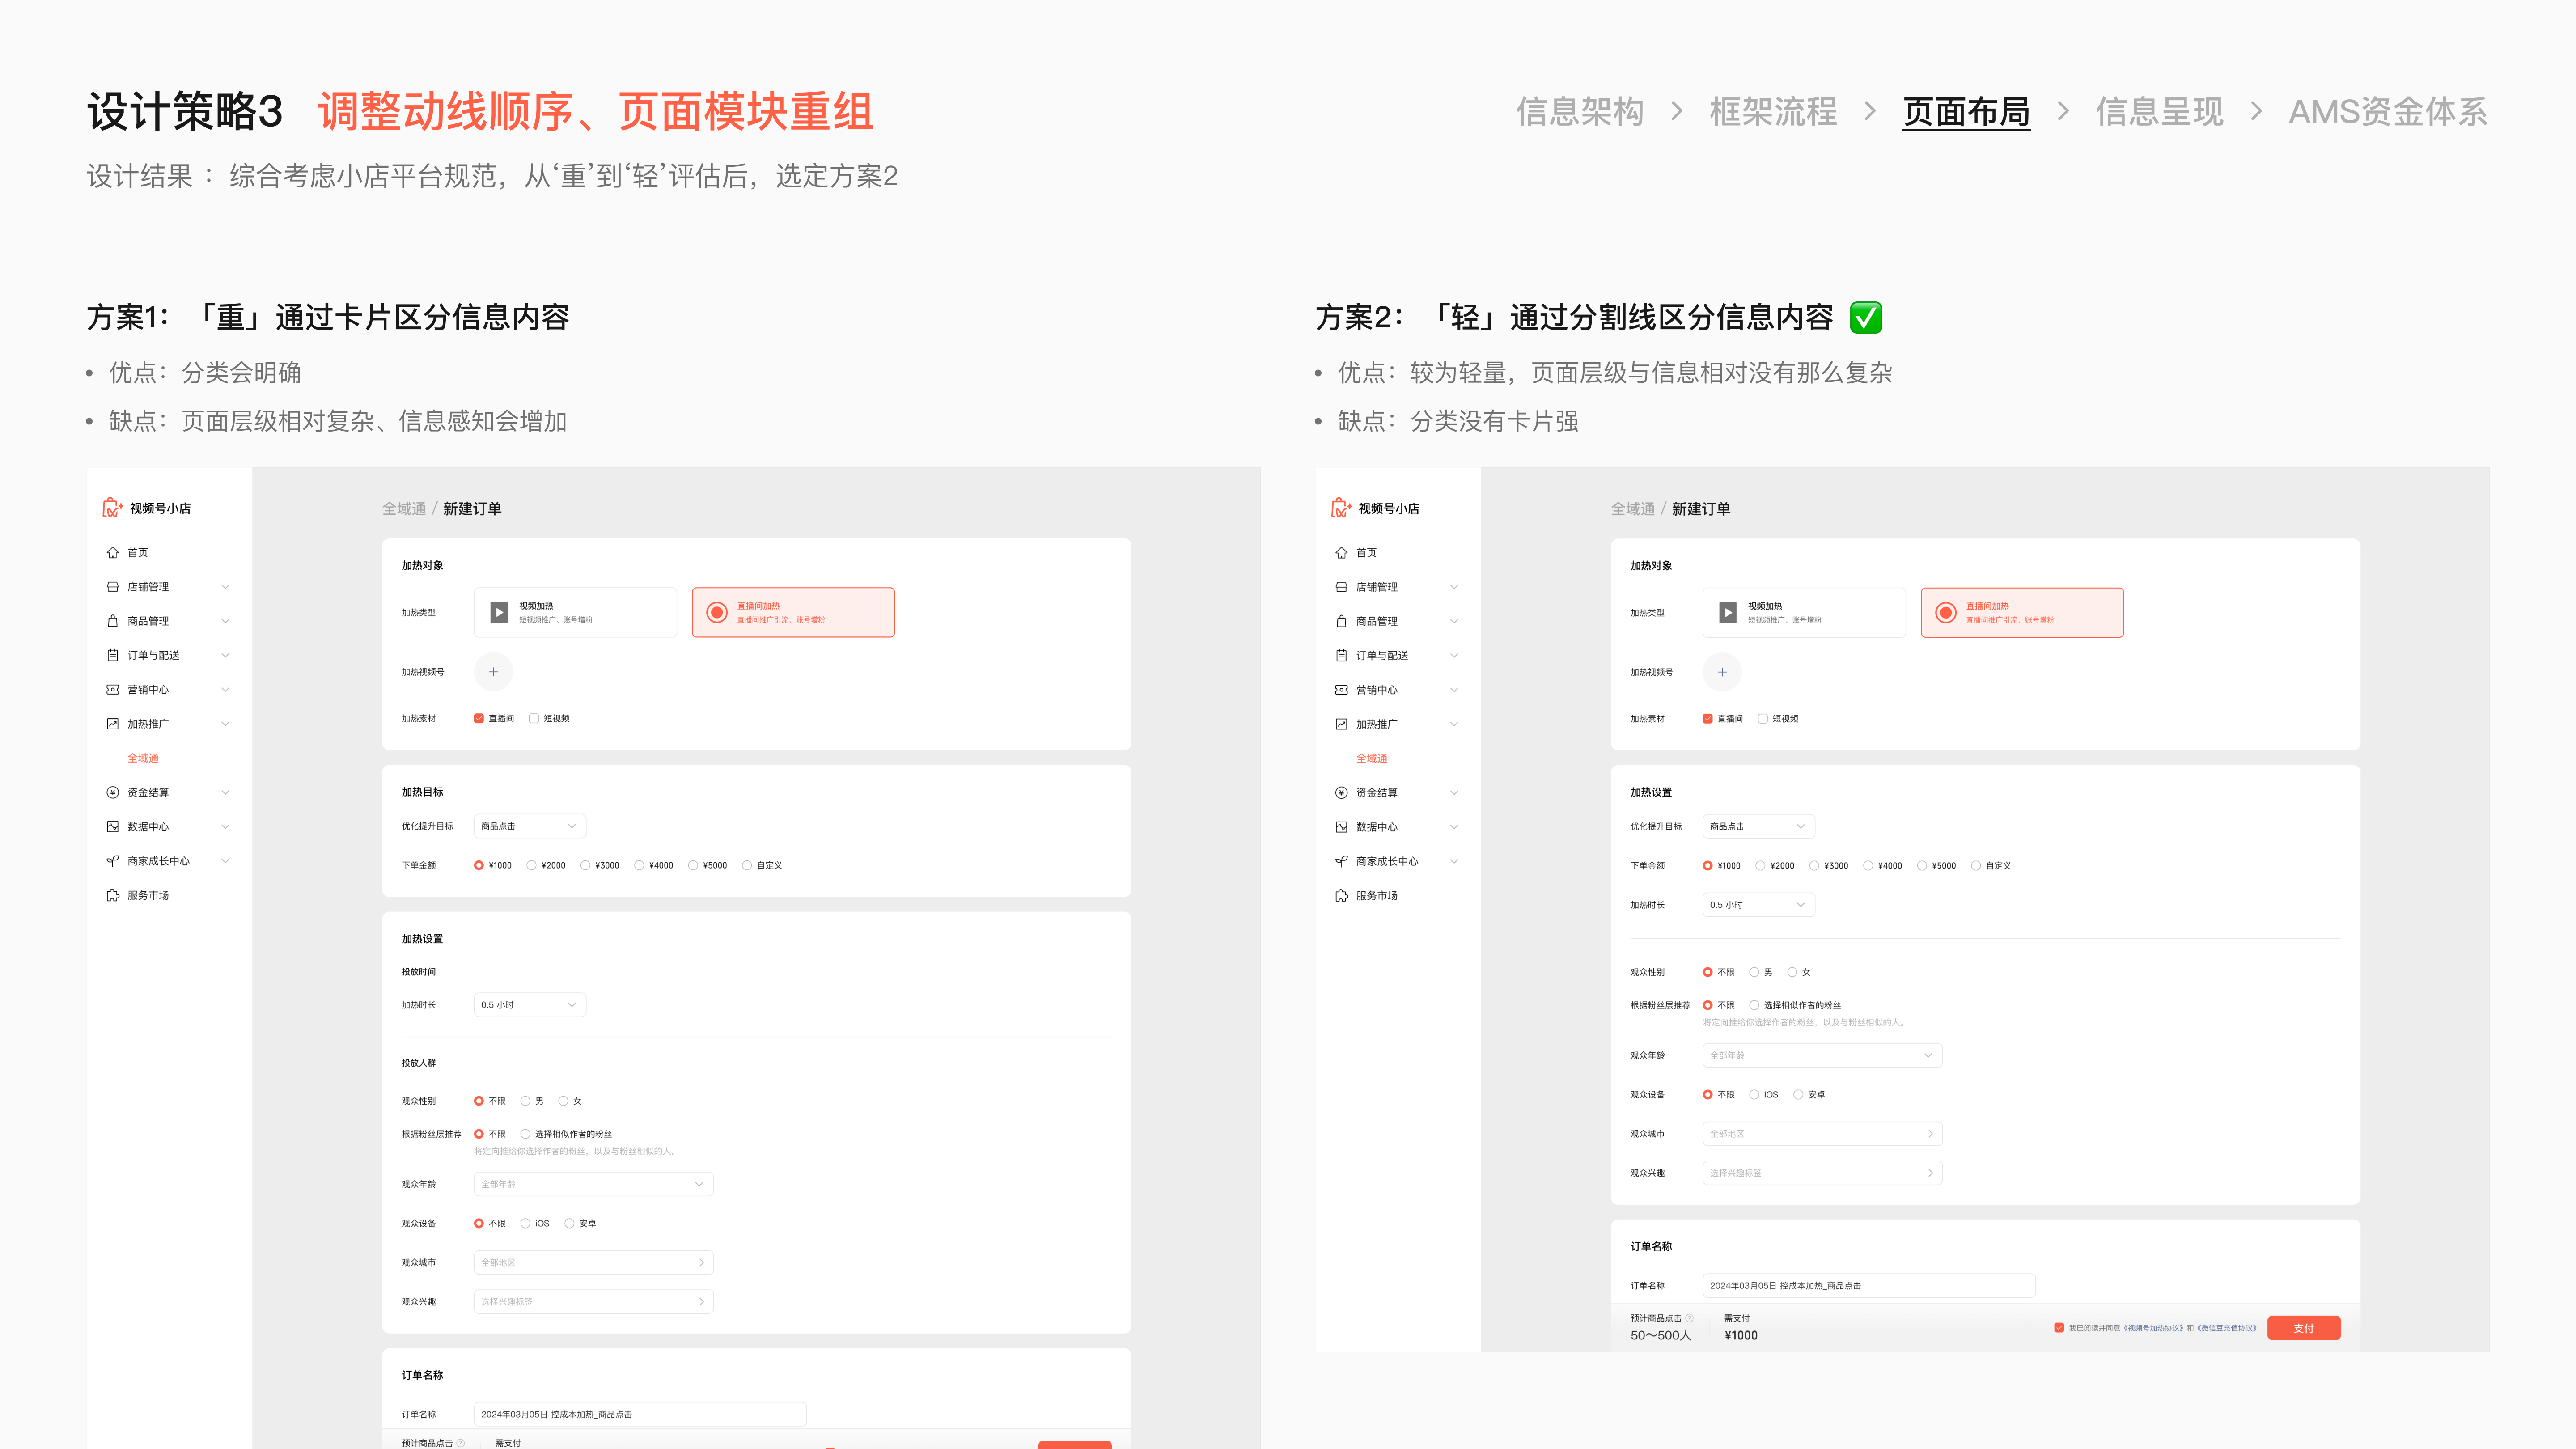
Task: Go to 信息呈现 step in top navigation
Action: coord(2160,111)
